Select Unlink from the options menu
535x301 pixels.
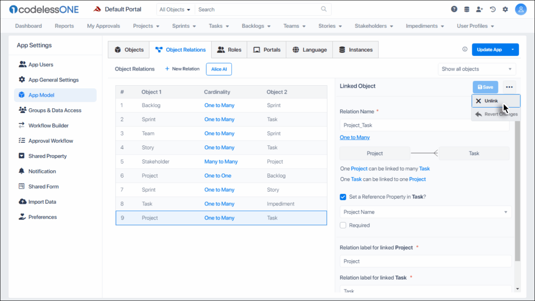point(491,101)
